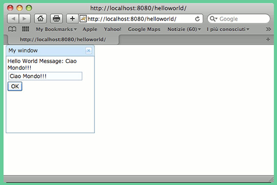Open the magnifier search options in Google field
277x185 pixels.
[x=213, y=19]
